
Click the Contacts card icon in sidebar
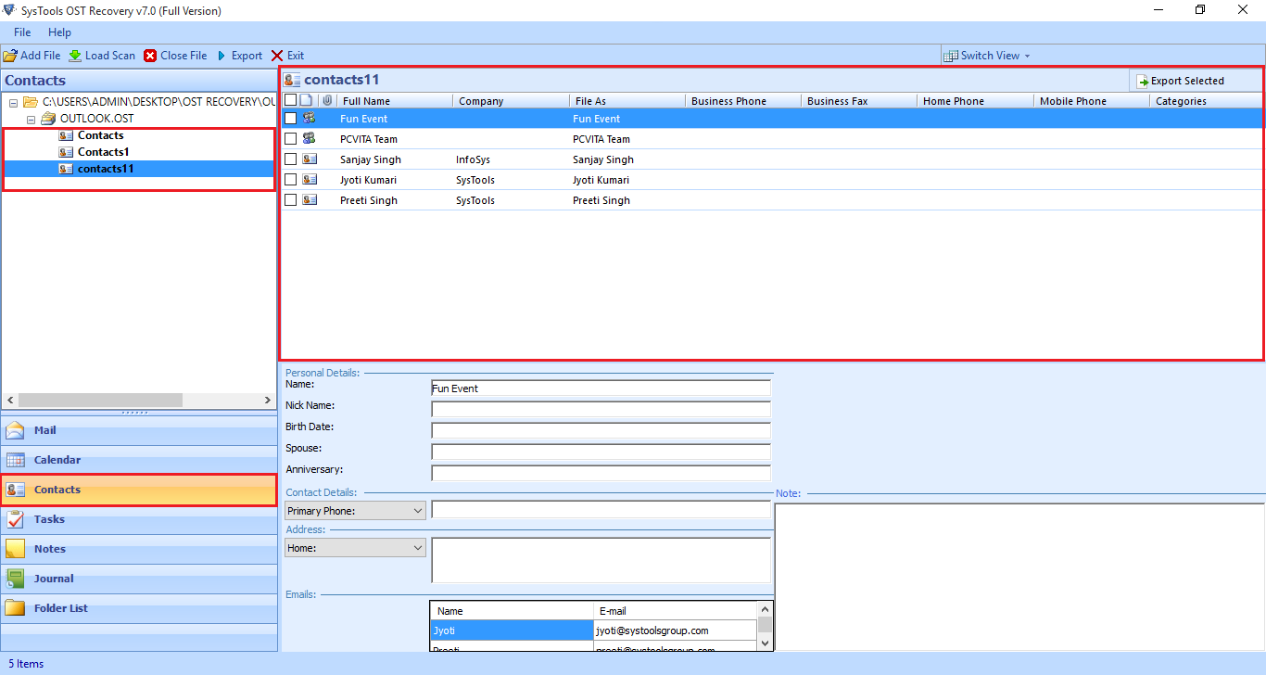pyautogui.click(x=16, y=490)
